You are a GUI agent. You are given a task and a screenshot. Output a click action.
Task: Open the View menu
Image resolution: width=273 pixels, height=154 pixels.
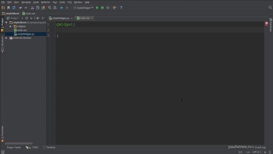click(x=16, y=2)
